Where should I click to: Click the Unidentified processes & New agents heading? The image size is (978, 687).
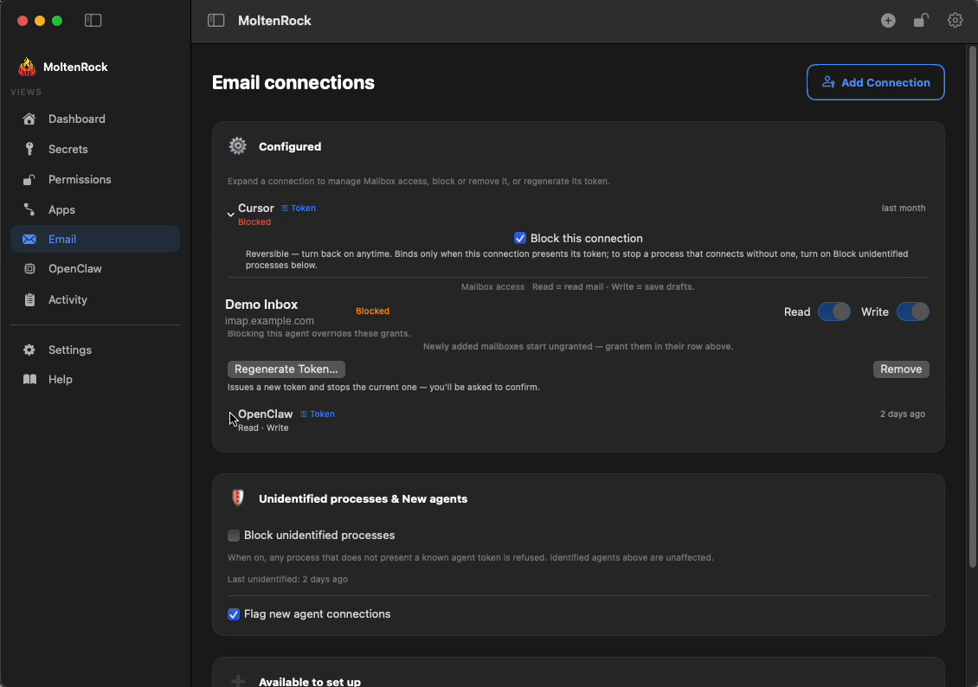point(363,498)
